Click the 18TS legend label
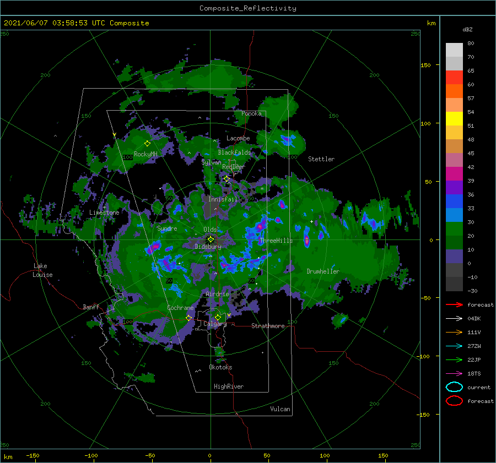The image size is (496, 463). click(474, 374)
